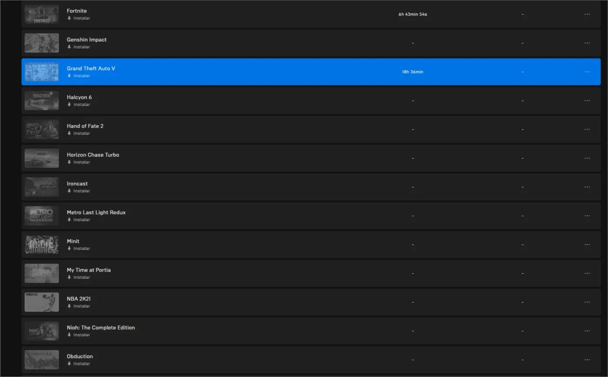
Task: Click the Genshin Impact game title
Action: pos(87,39)
